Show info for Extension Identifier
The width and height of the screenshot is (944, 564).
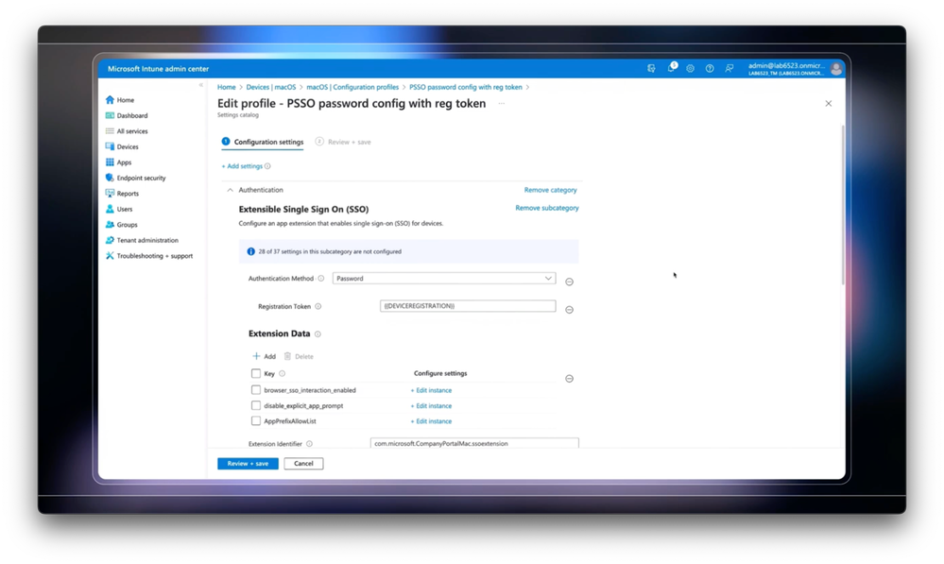[309, 444]
